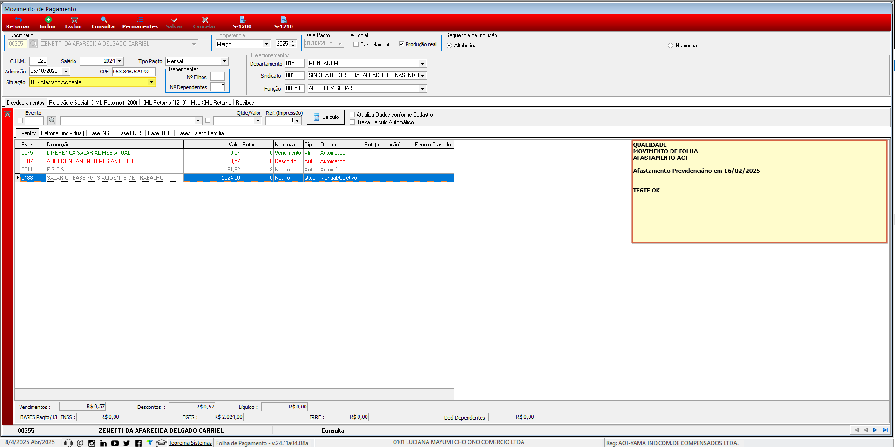Enable Trava Cálculo Automático checkbox
Screen dimensions: 895x447
point(353,122)
